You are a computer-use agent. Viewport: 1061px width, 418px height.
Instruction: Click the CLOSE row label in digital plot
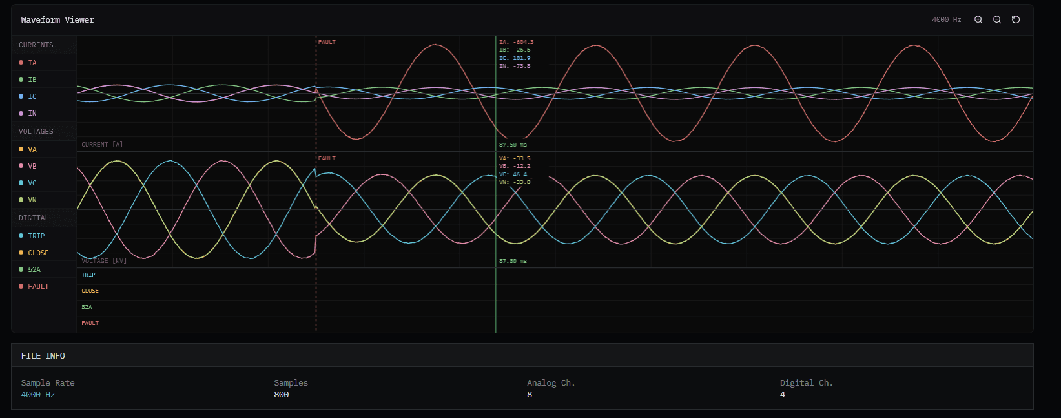tap(90, 291)
